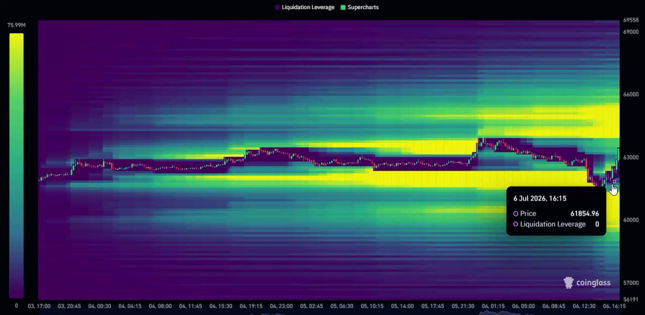The height and width of the screenshot is (315, 645).
Task: Click the 05, 21:30 time axis label
Action: click(464, 306)
